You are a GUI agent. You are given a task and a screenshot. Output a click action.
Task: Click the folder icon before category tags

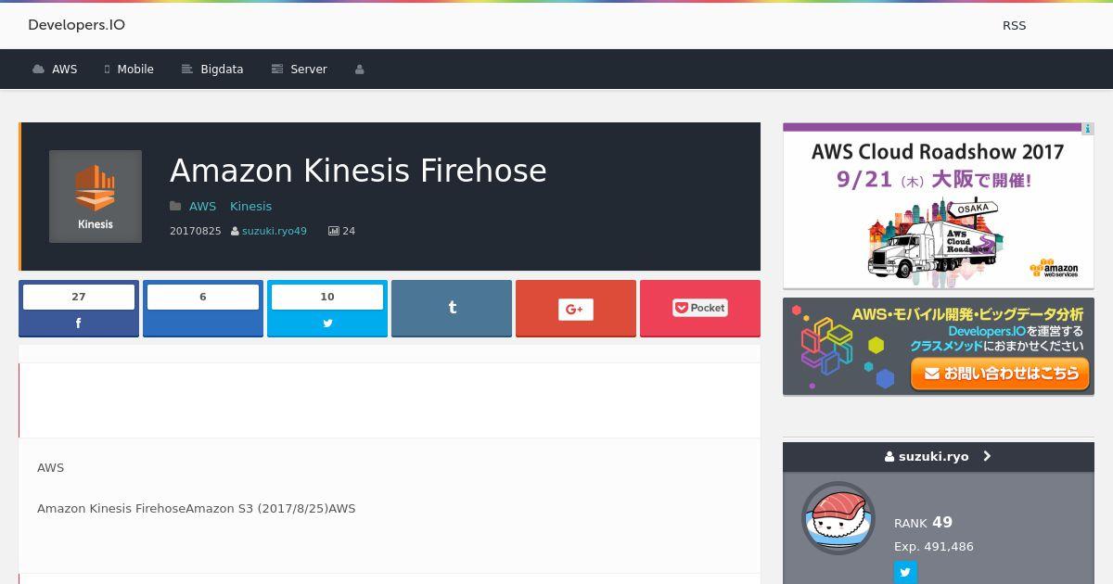click(x=175, y=207)
